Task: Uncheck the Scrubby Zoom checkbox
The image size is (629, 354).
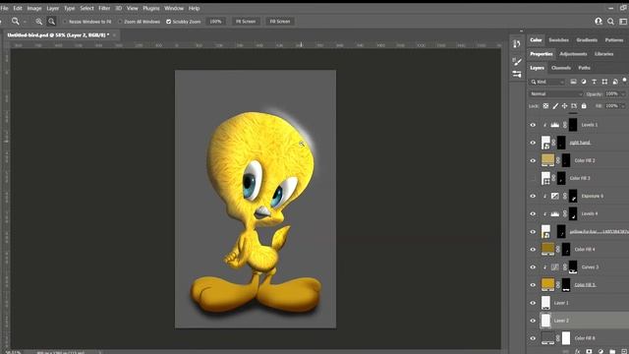Action: tap(168, 22)
